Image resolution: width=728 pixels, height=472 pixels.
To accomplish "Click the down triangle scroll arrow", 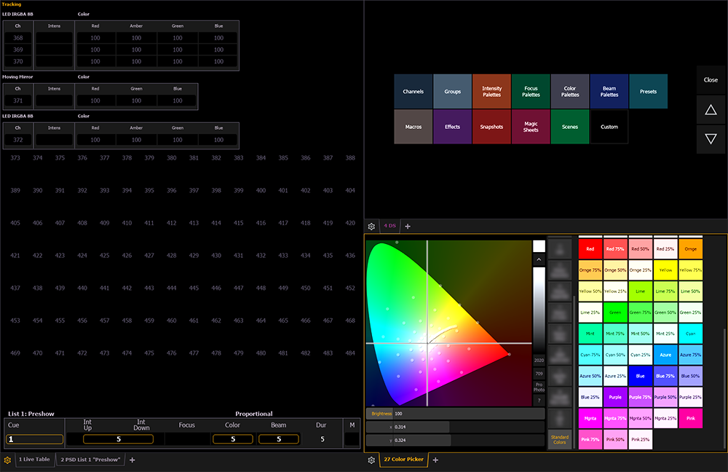I will coord(711,139).
